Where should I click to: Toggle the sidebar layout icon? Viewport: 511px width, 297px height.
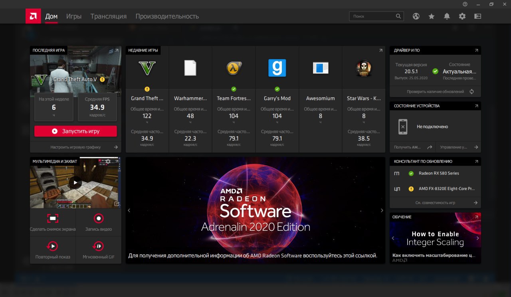click(x=477, y=16)
